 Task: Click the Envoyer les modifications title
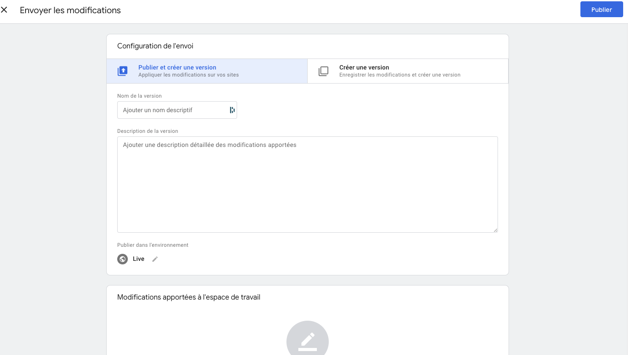click(71, 10)
